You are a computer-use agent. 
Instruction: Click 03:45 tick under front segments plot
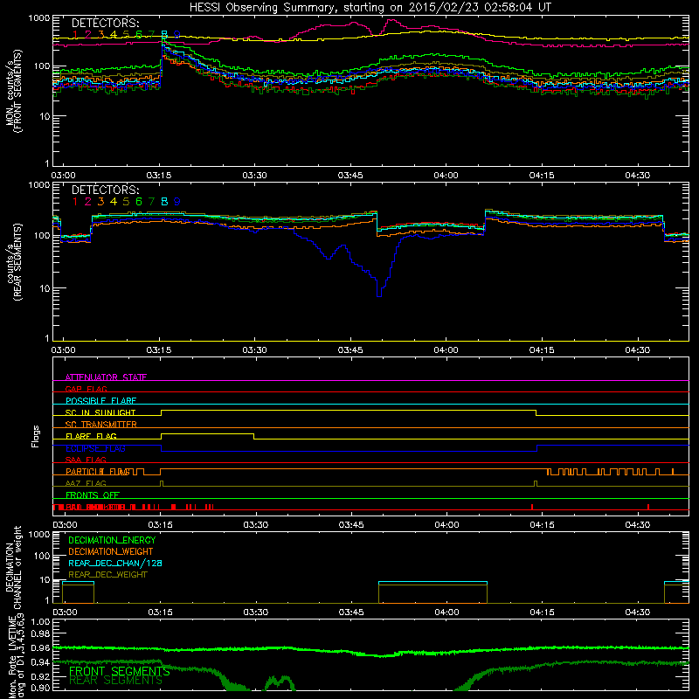coord(350,176)
